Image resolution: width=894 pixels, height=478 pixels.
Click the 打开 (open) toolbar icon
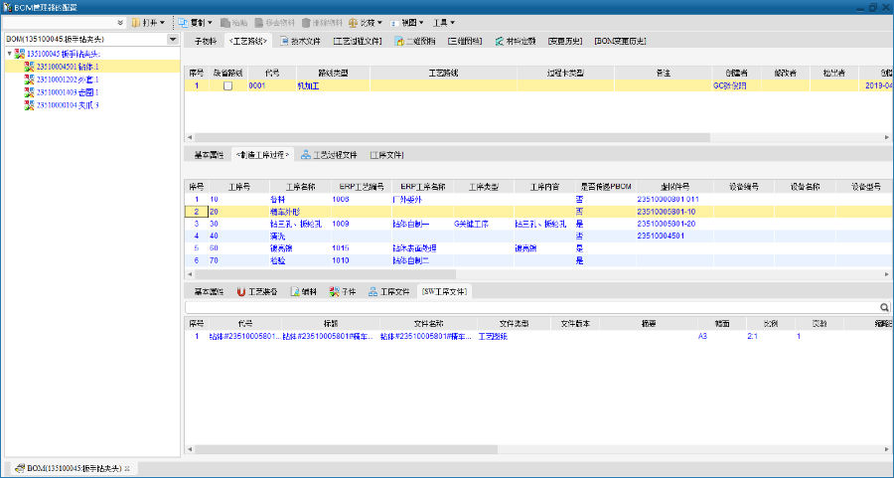click(136, 22)
